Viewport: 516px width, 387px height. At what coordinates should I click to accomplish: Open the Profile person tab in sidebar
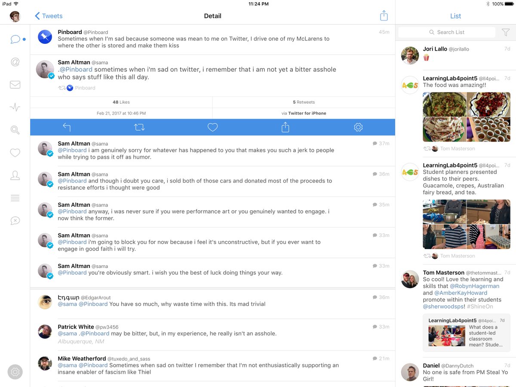point(15,175)
